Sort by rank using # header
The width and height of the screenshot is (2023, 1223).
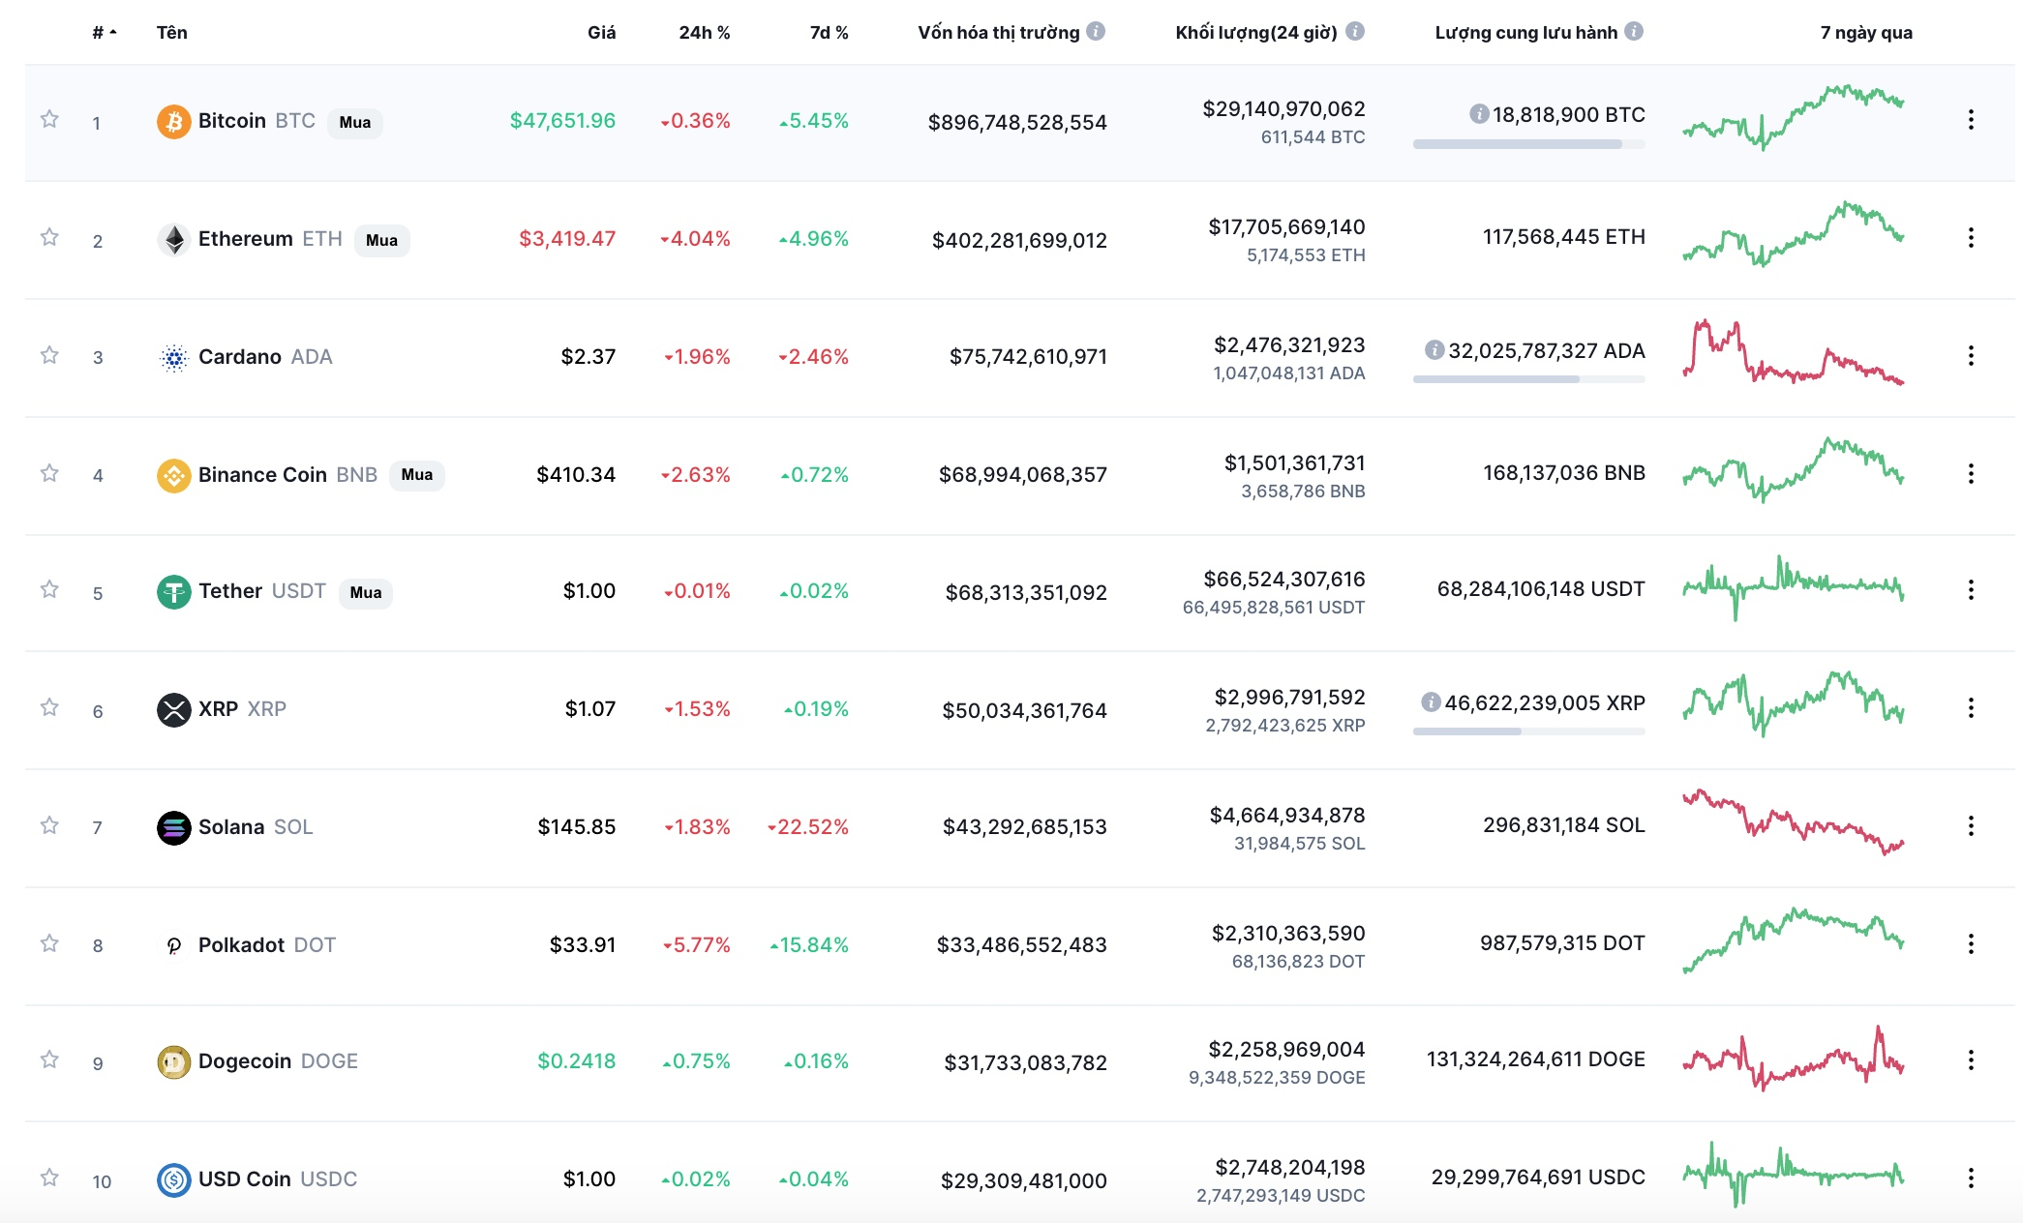(x=105, y=33)
